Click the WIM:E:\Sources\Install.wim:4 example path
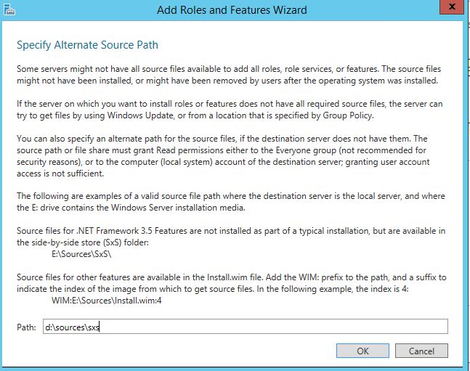Screen dimensions: 470x371 [106, 301]
